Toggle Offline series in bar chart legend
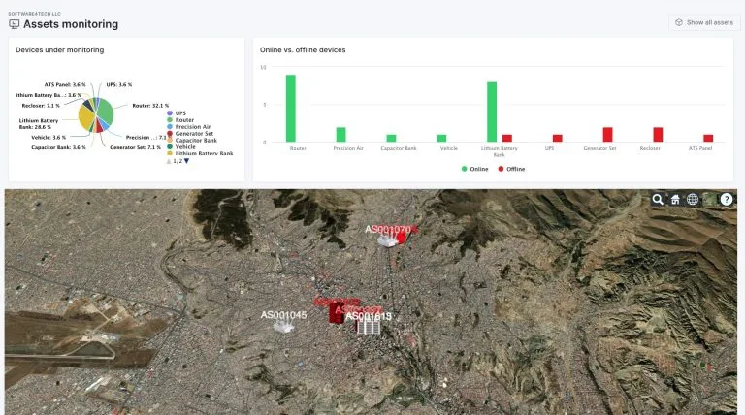The width and height of the screenshot is (745, 415). click(511, 169)
